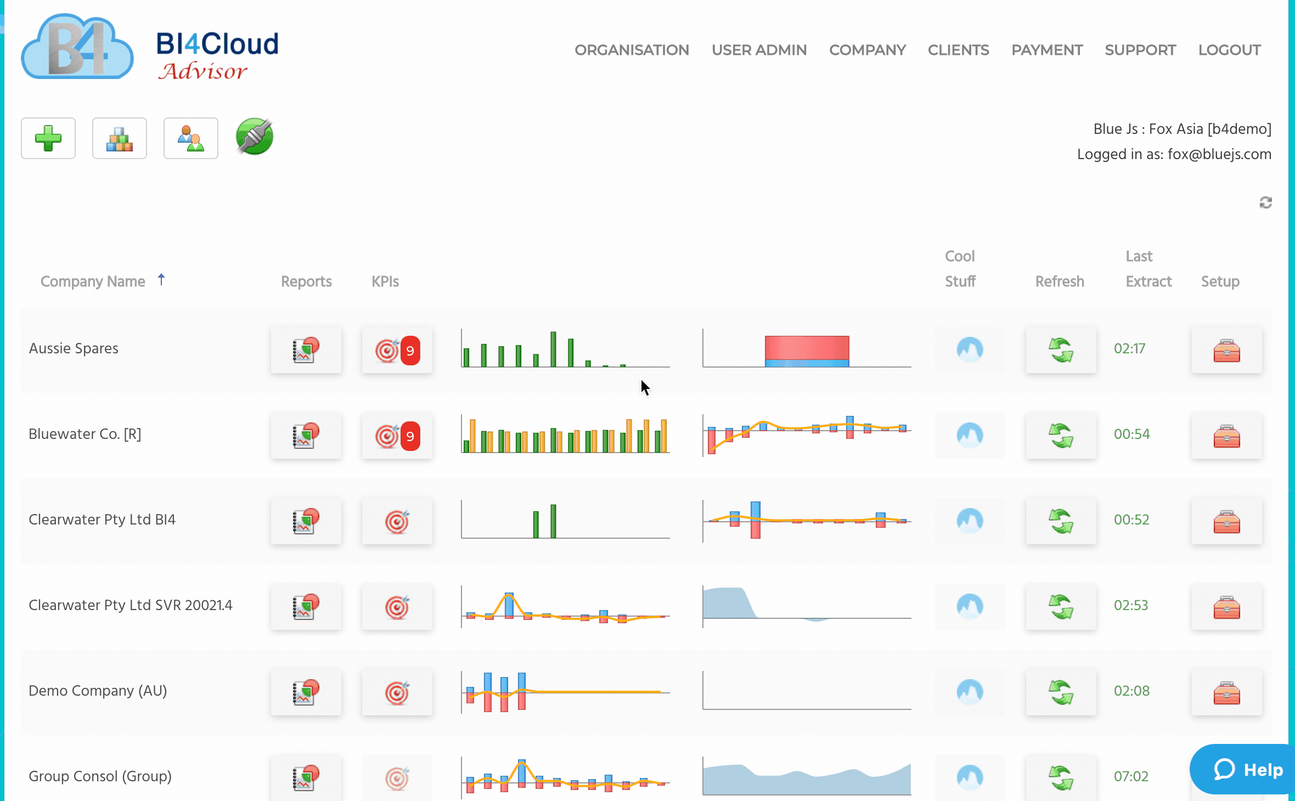Refresh data for Bluewater Co. [R]
Screen dimensions: 1295x801
(x=1061, y=436)
